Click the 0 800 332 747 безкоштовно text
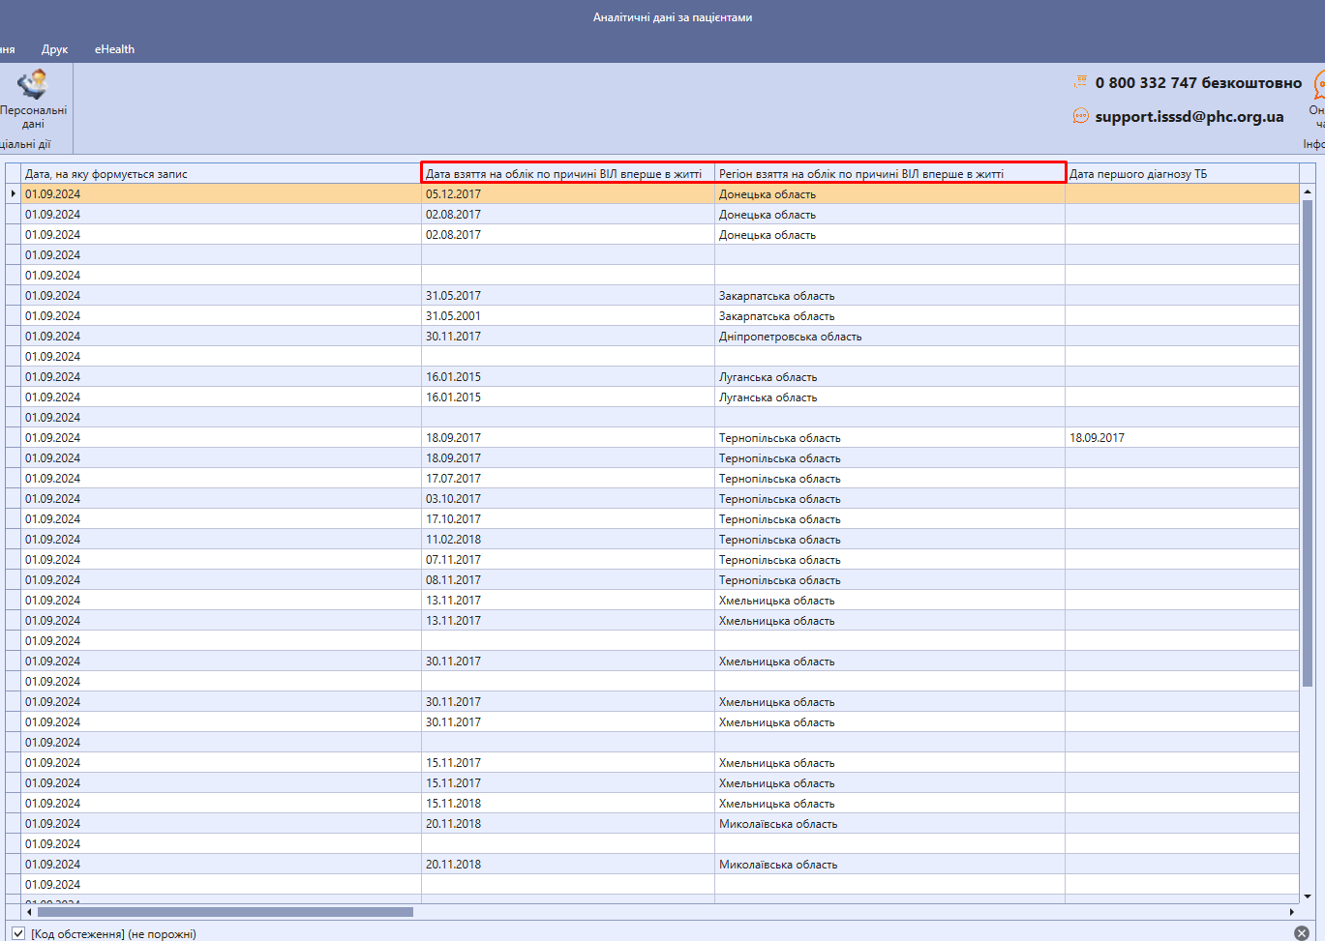 pos(1198,82)
